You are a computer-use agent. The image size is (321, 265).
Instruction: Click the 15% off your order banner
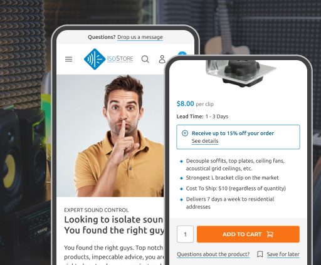[x=238, y=137]
